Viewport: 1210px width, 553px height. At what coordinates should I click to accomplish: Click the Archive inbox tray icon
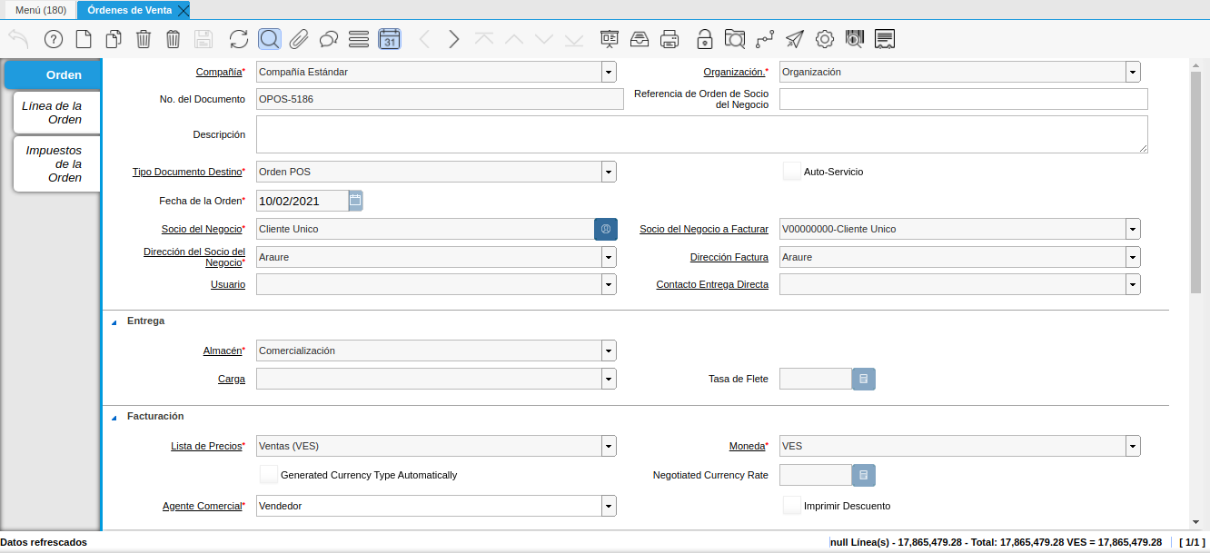(640, 39)
